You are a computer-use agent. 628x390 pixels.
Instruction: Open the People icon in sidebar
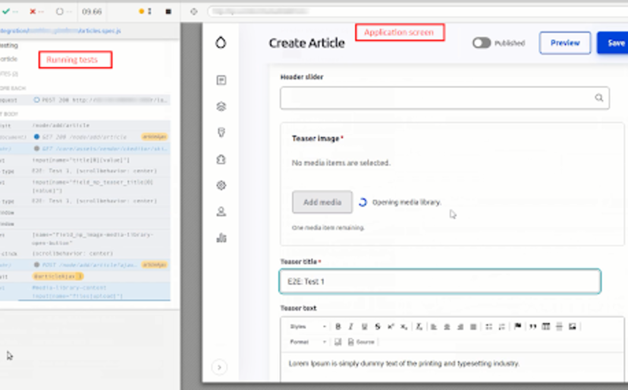(221, 211)
